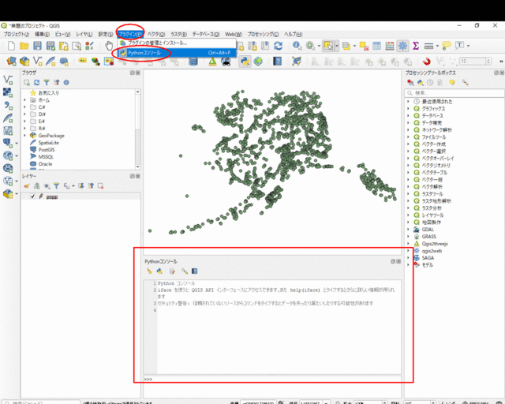
Task: Show map tips with the yellow bubble icon
Action: click(x=447, y=46)
